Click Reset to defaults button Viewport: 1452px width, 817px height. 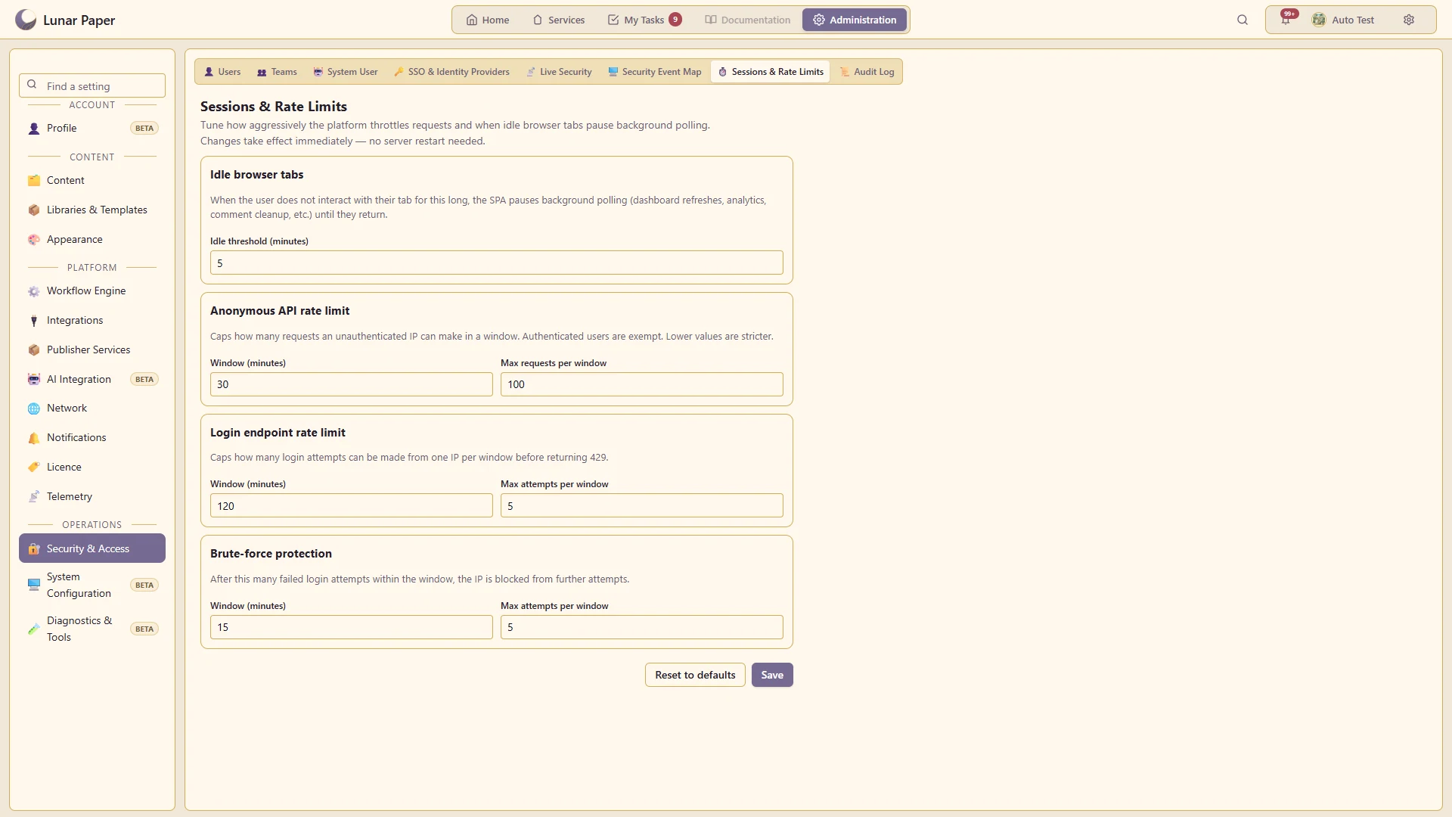(x=695, y=675)
